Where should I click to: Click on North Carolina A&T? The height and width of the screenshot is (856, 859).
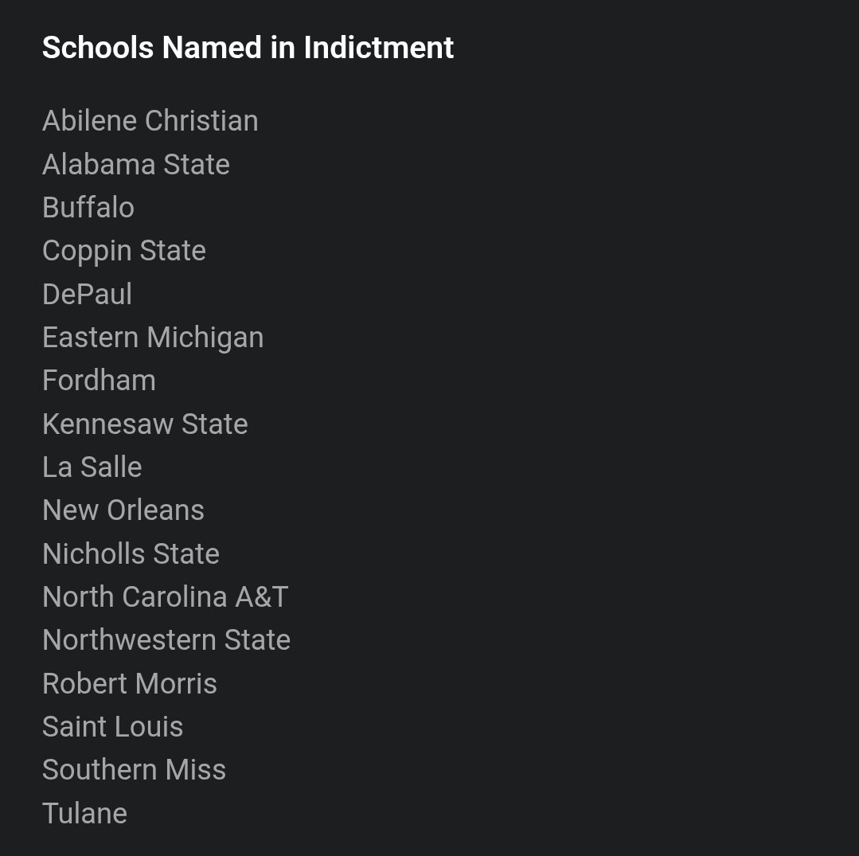click(165, 596)
